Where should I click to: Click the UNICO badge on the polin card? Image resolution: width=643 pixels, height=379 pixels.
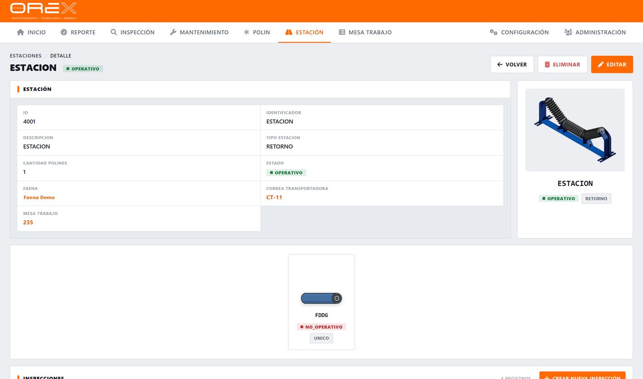point(321,338)
